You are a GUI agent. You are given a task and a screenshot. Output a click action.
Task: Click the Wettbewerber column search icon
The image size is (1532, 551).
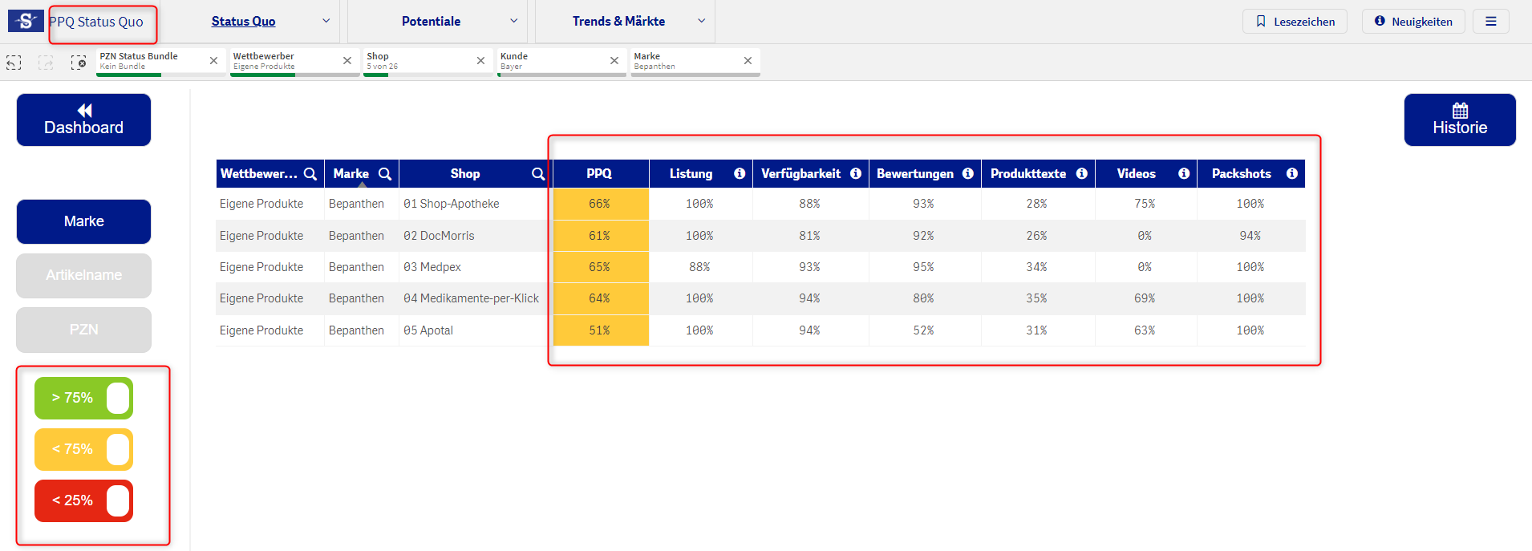310,174
